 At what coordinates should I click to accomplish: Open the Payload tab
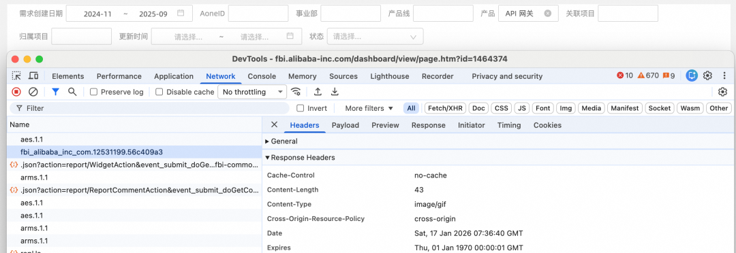pos(346,125)
